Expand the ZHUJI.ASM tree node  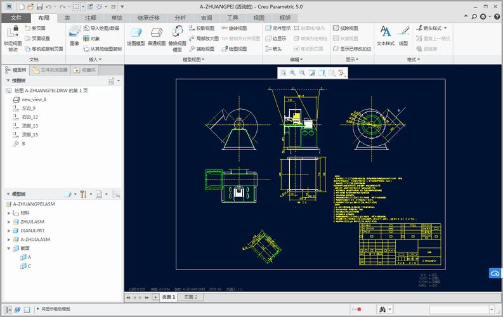point(9,222)
